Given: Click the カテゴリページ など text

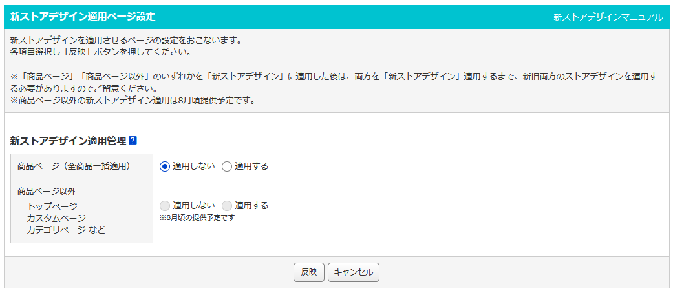Looking at the screenshot, I should (66, 230).
